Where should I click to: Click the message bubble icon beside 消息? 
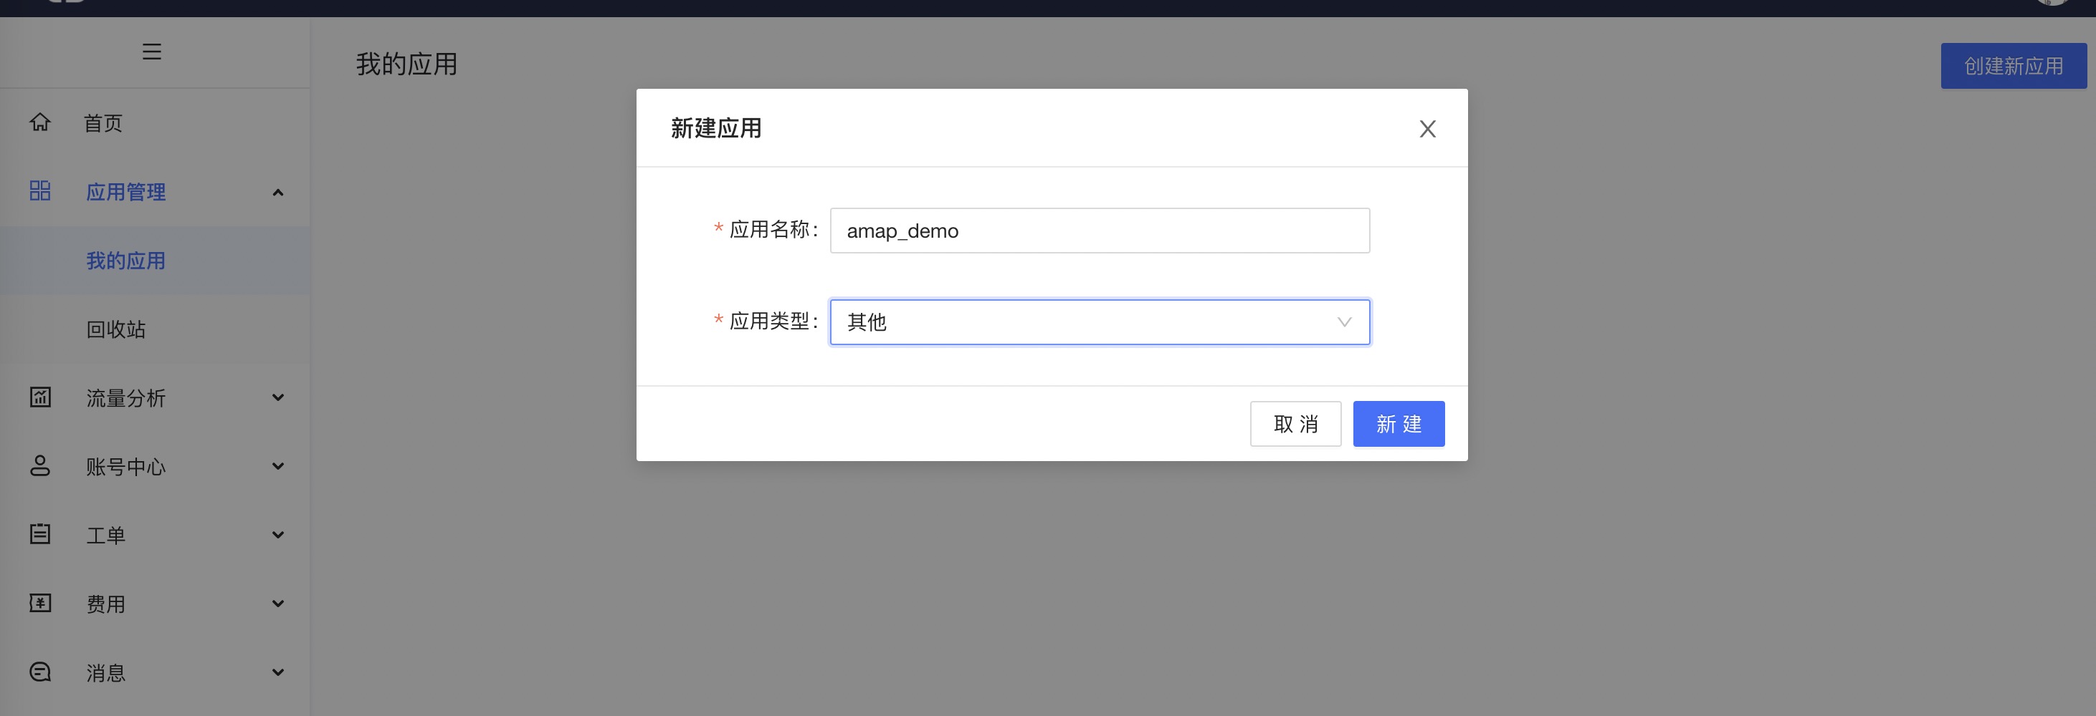[40, 672]
